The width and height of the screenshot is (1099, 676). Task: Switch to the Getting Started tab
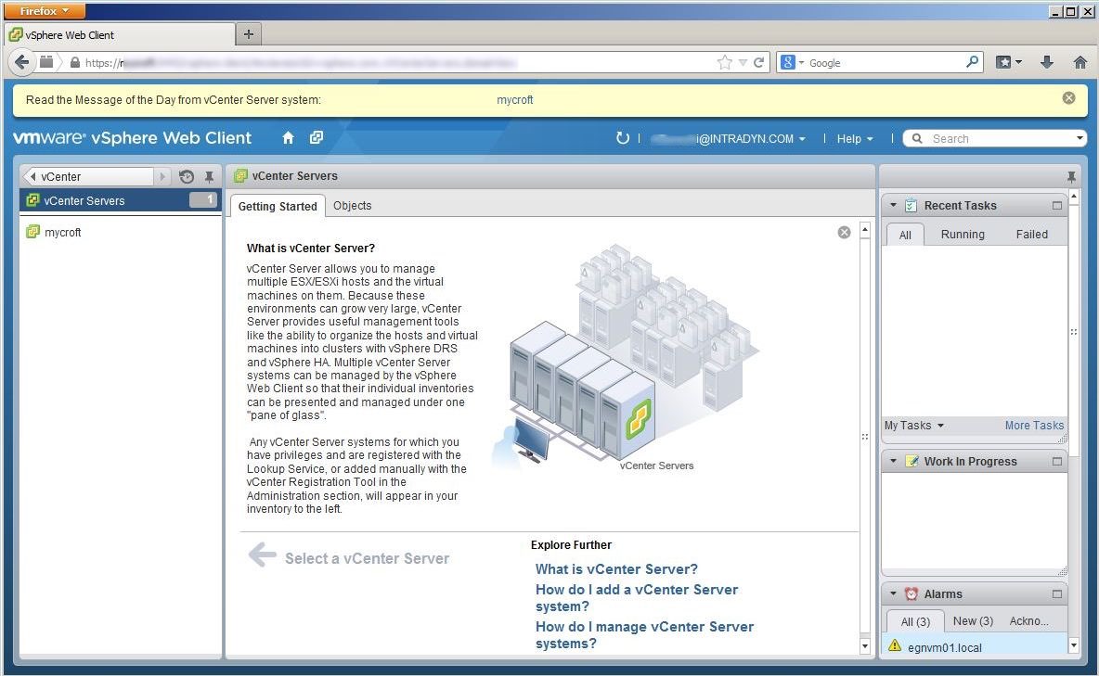click(x=278, y=206)
